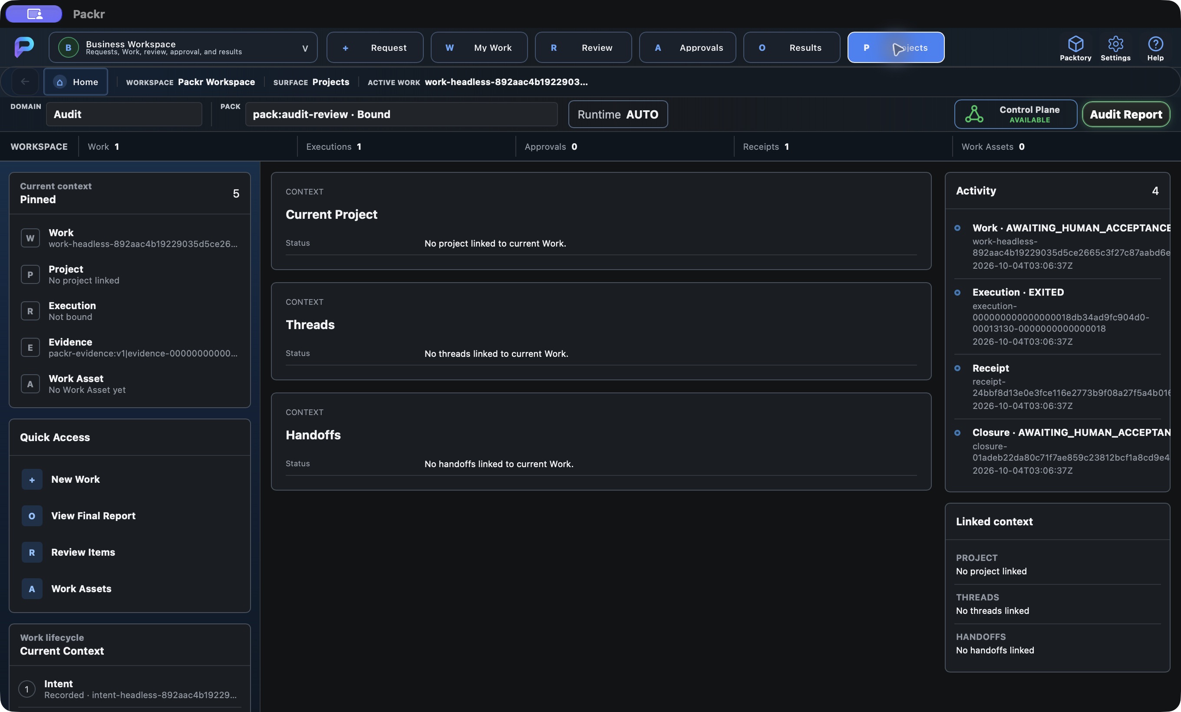Open Review Items quick access

[129, 552]
